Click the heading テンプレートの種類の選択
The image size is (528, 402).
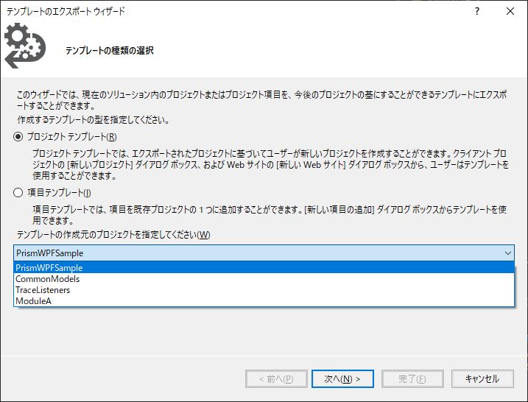click(110, 51)
